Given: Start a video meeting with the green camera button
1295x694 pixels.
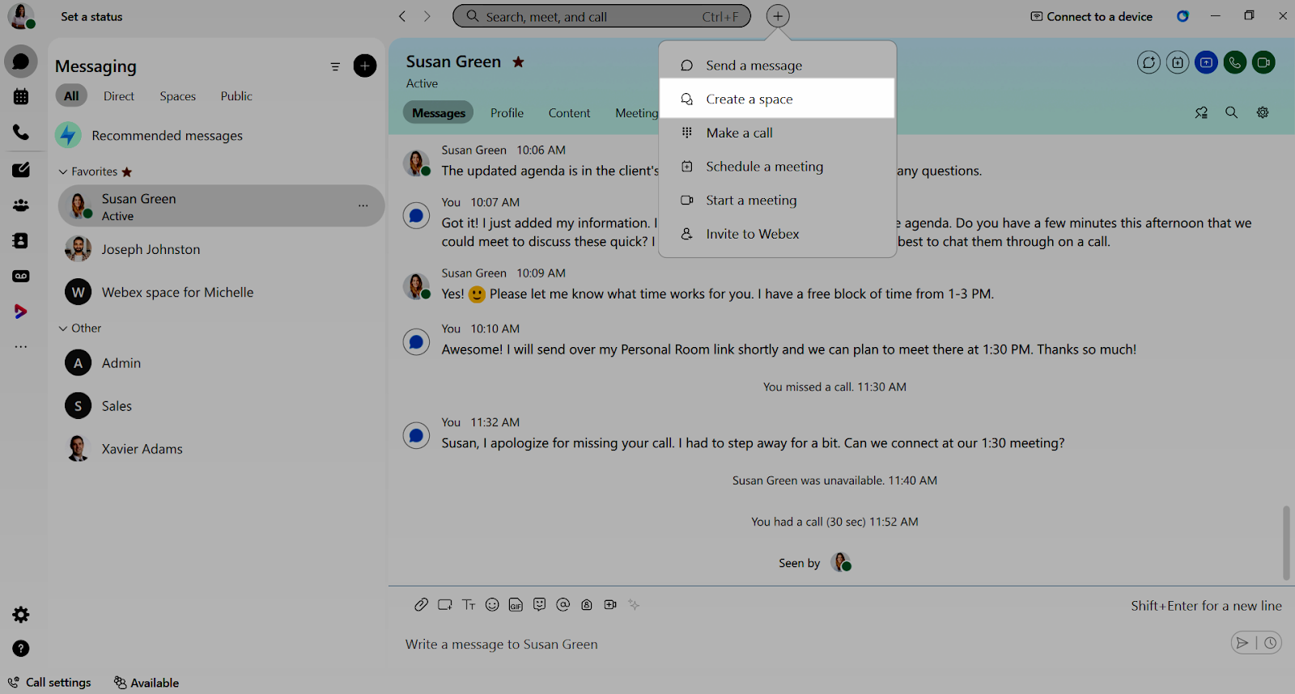Looking at the screenshot, I should 1264,62.
